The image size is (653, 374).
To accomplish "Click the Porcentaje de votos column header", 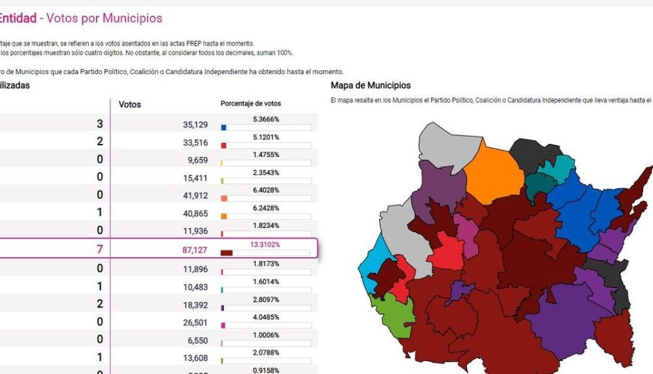I will (251, 104).
